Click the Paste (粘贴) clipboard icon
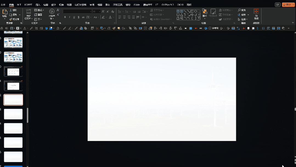Screen dimensions: 296x167 point(5,12)
